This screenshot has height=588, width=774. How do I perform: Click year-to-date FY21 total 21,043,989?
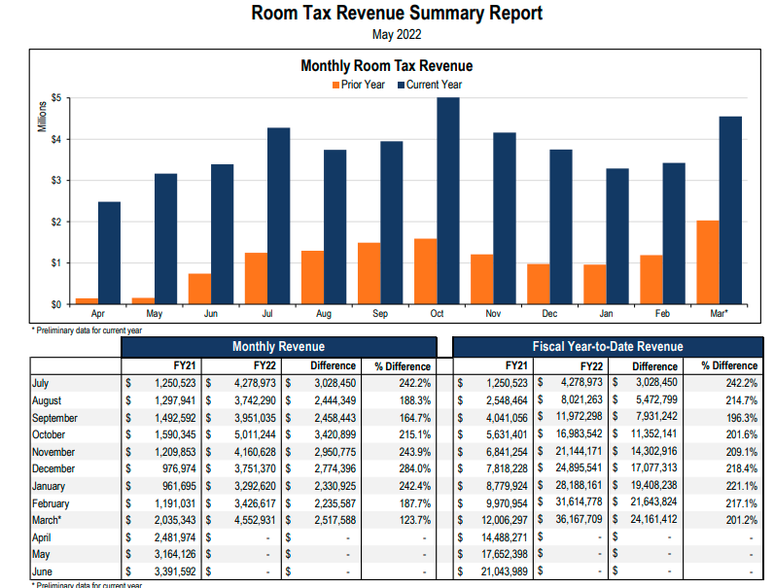[x=497, y=571]
